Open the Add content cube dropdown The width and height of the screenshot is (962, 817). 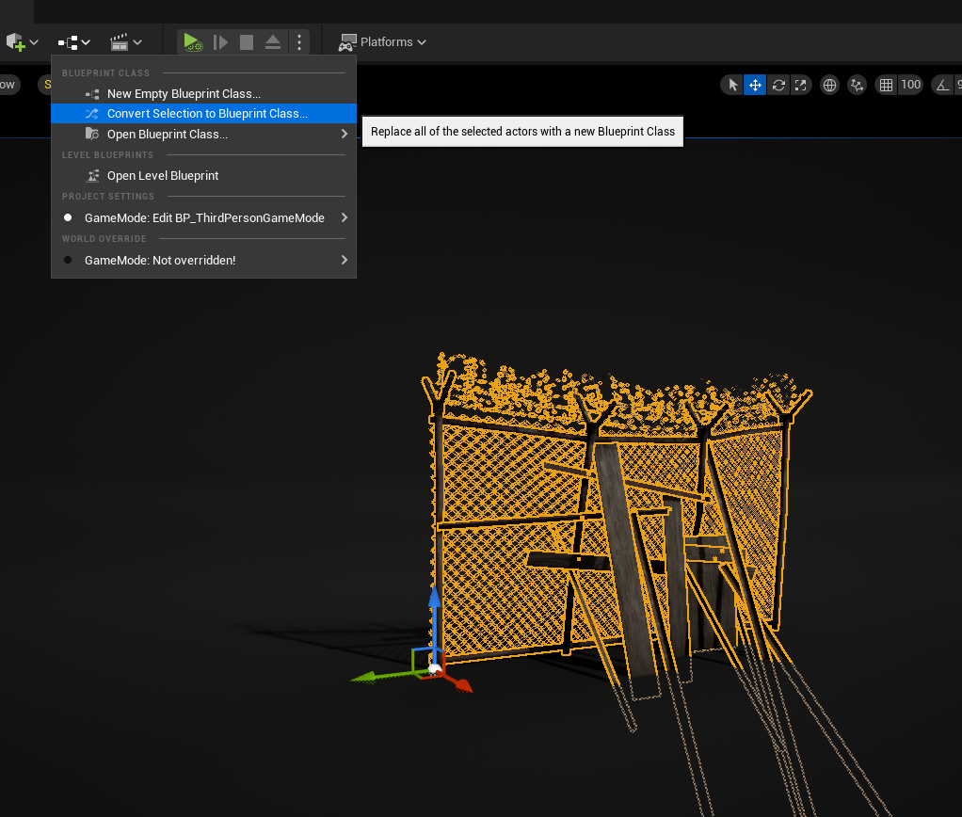click(22, 42)
